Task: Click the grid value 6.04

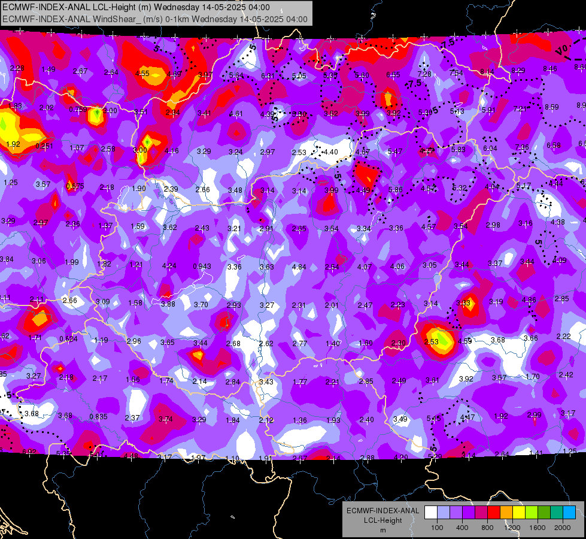Action: pyautogui.click(x=490, y=148)
